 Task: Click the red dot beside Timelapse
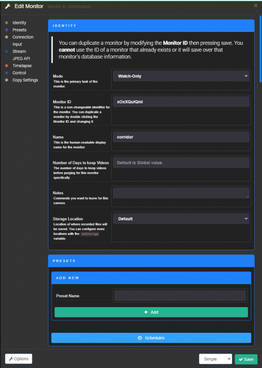6,66
